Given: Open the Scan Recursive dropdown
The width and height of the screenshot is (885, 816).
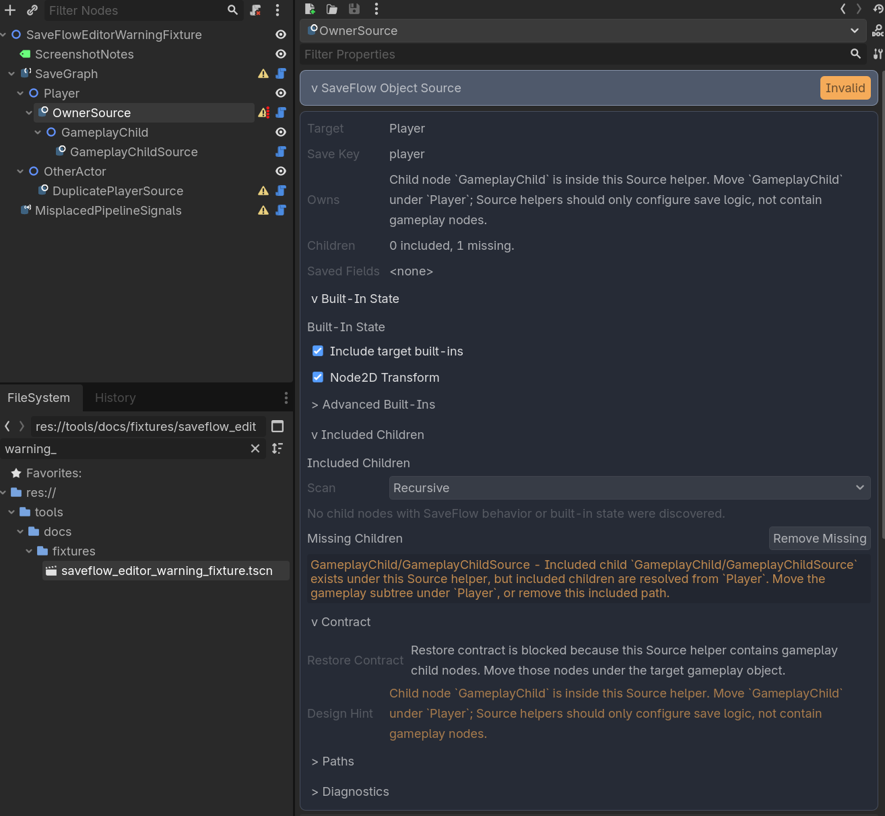Looking at the screenshot, I should [x=630, y=487].
